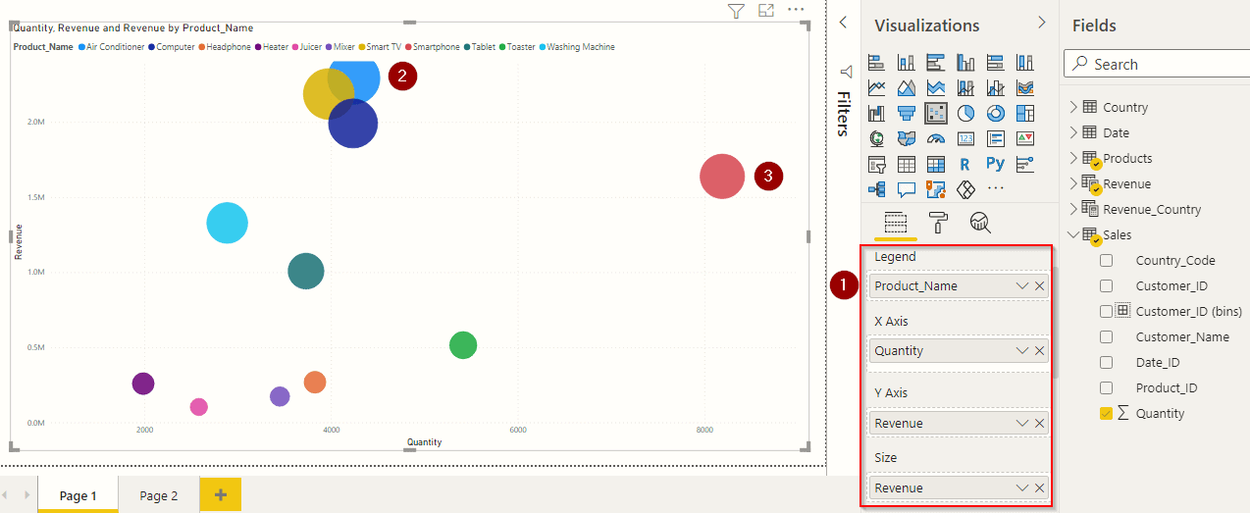The height and width of the screenshot is (513, 1250).
Task: Open the Fields well tab
Action: pos(896,222)
